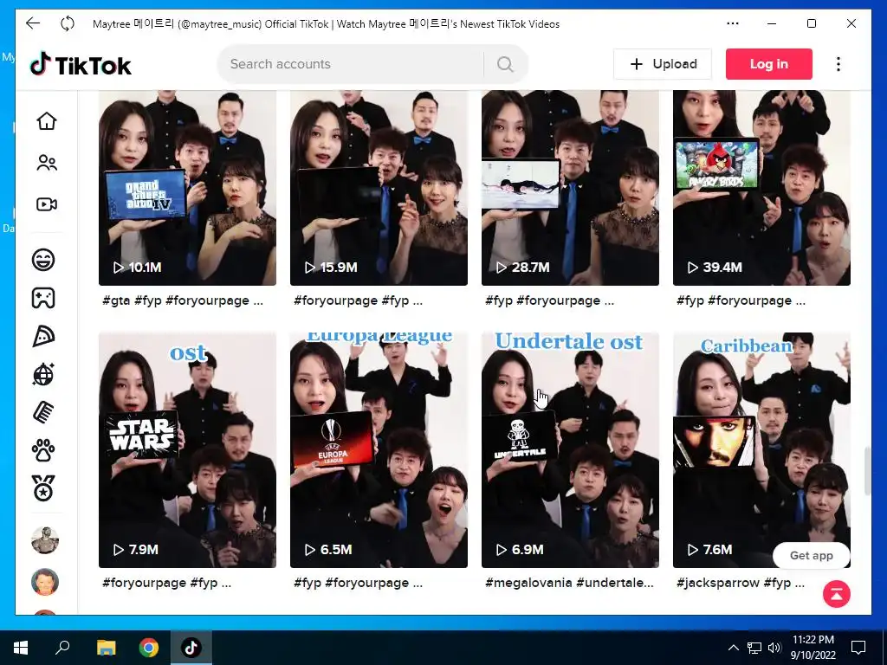887x665 pixels.
Task: Open the Home feed icon
Action: tap(47, 121)
